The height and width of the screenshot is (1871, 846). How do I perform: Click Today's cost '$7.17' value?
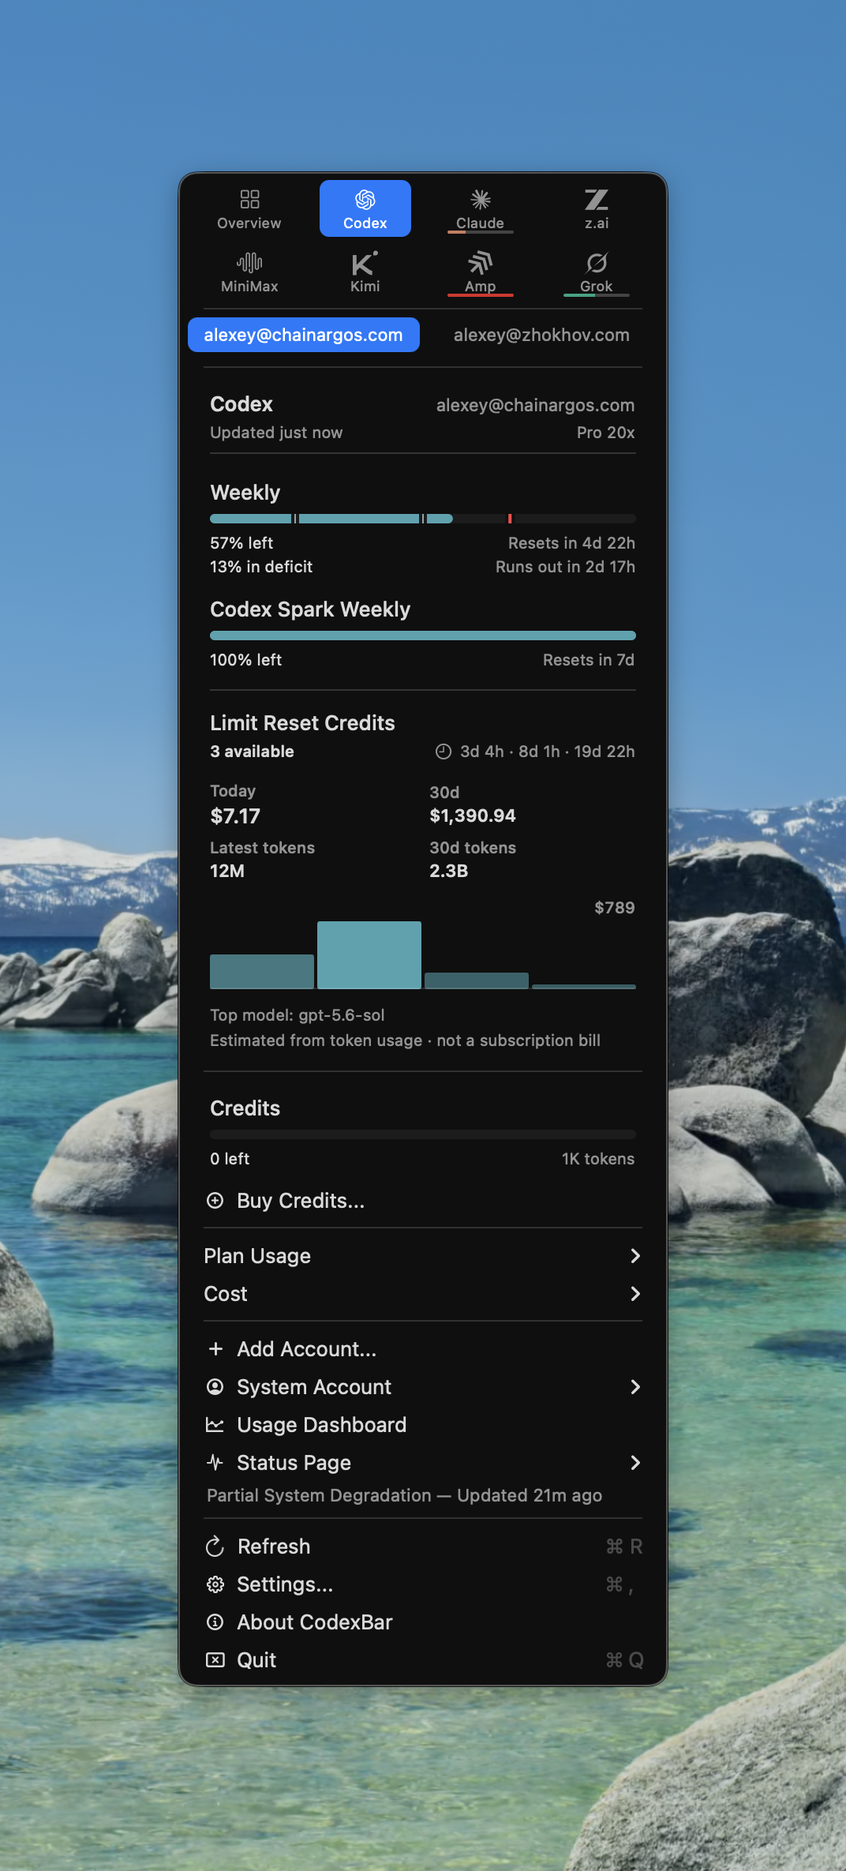click(x=235, y=816)
